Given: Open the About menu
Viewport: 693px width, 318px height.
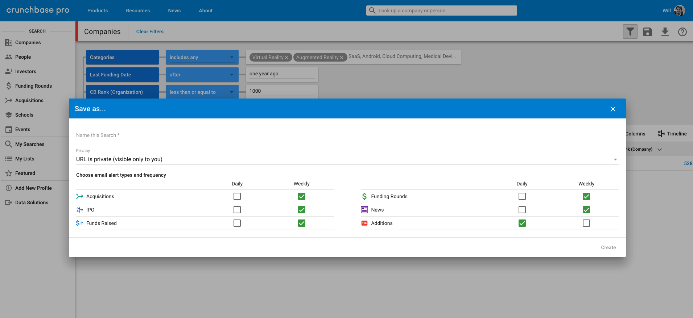Looking at the screenshot, I should 206,11.
